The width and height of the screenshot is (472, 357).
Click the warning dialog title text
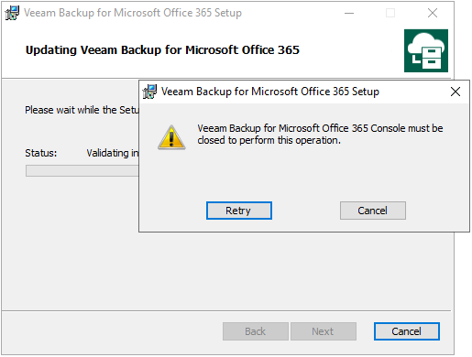coord(270,92)
